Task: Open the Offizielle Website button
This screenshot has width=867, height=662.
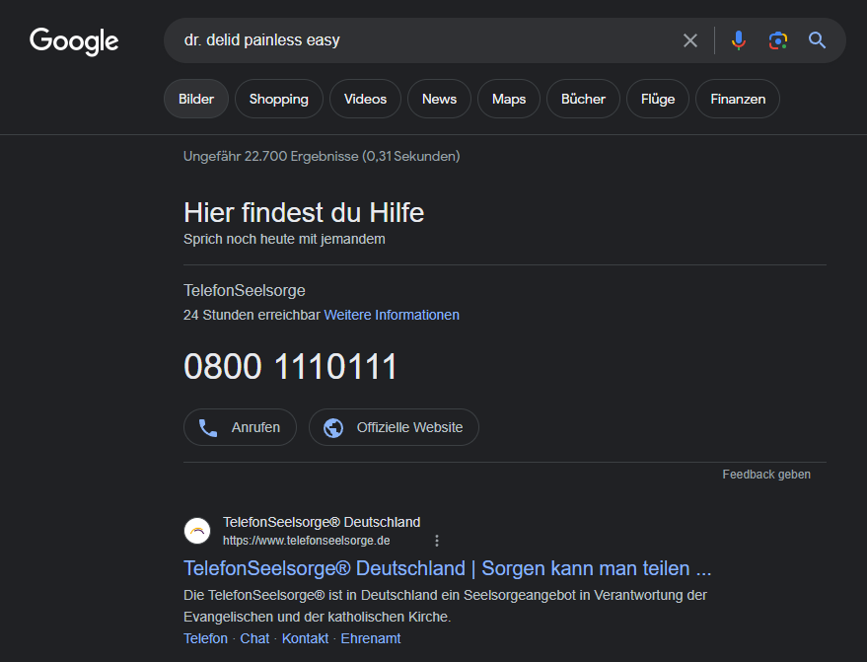Action: [x=394, y=427]
